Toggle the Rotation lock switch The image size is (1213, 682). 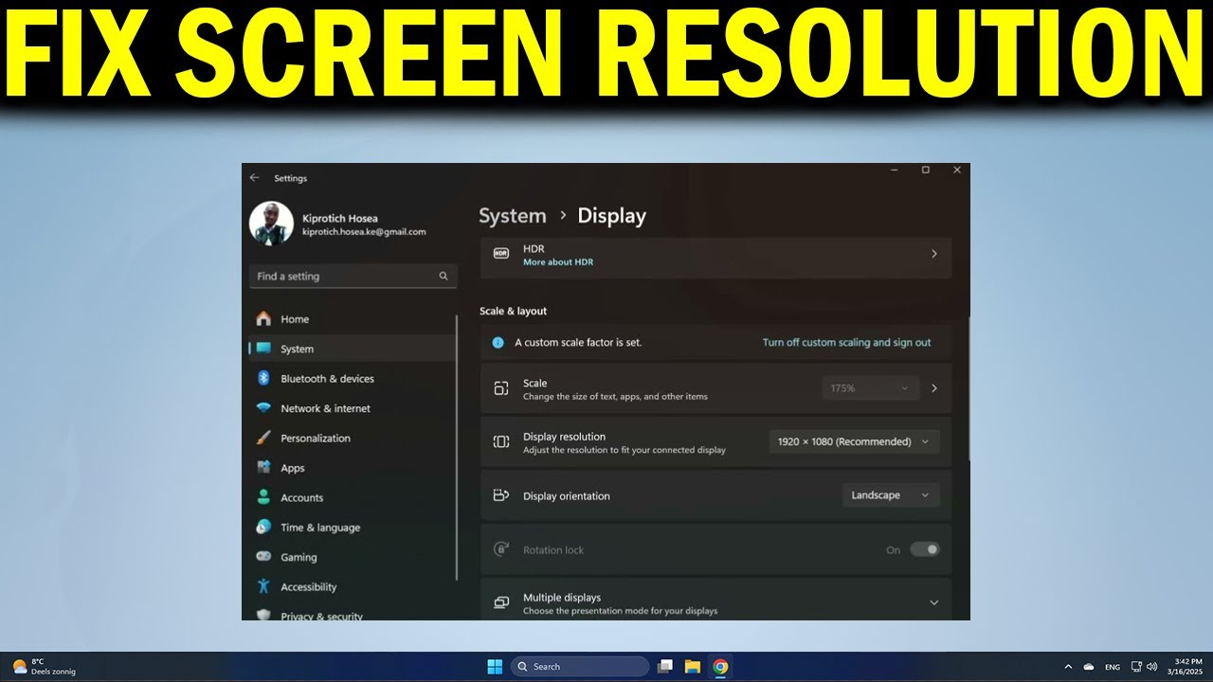pyautogui.click(x=924, y=549)
